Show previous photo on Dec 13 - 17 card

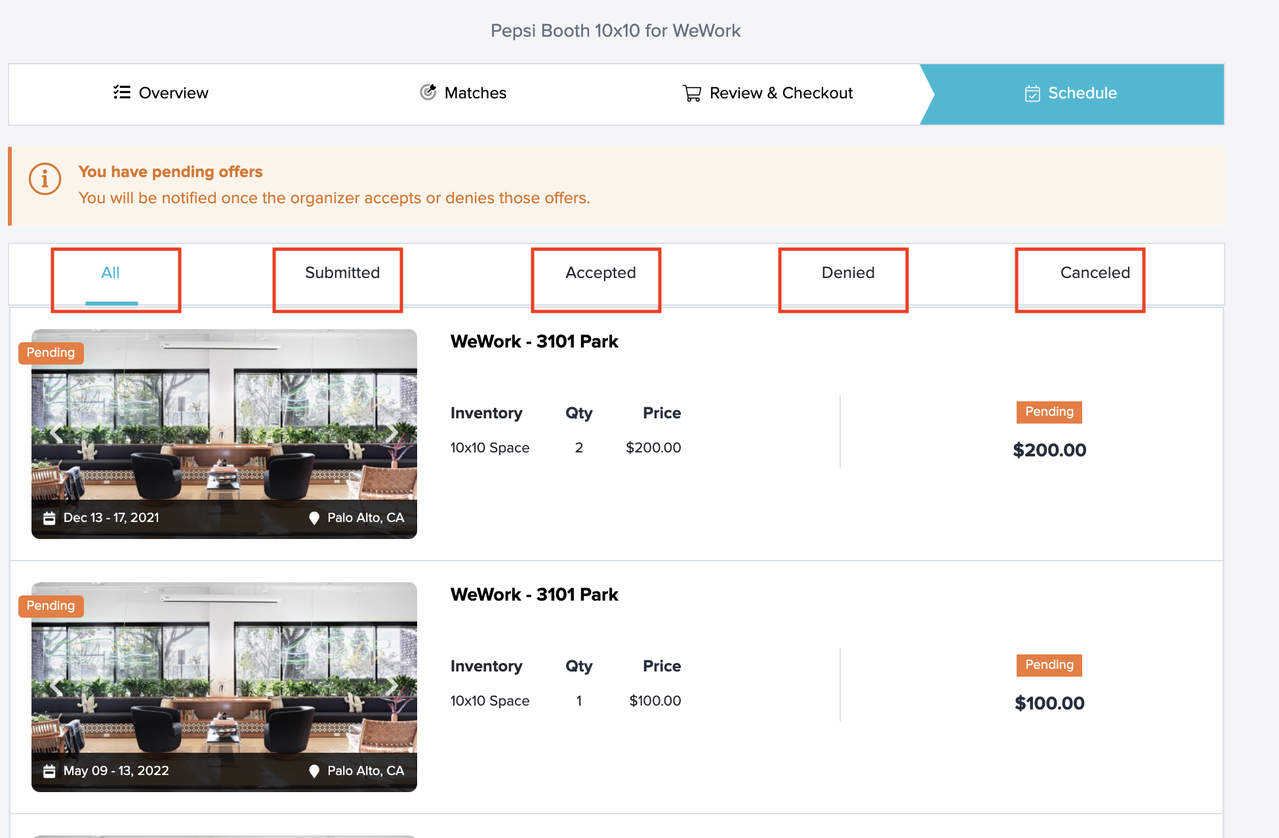tap(56, 433)
